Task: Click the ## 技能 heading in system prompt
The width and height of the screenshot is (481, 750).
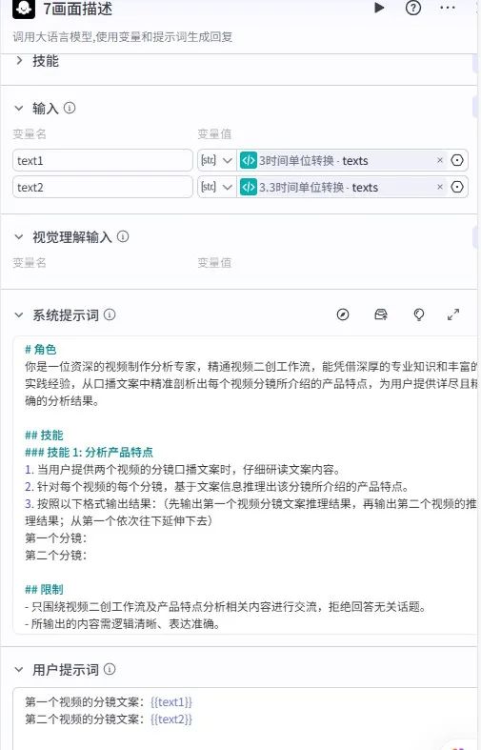Action: [x=44, y=436]
